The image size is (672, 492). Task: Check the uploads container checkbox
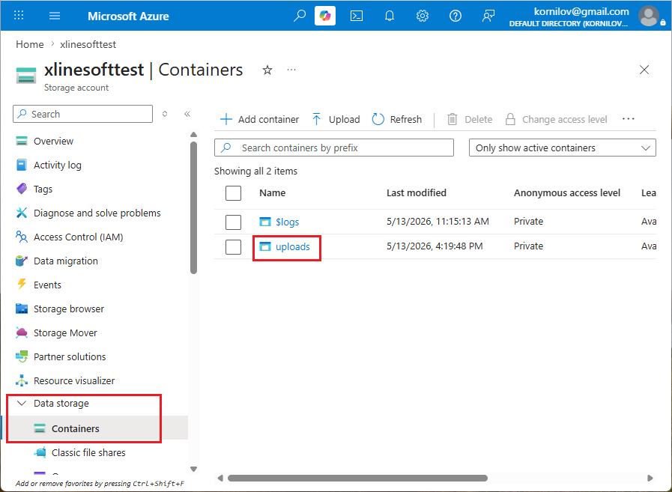tap(233, 247)
